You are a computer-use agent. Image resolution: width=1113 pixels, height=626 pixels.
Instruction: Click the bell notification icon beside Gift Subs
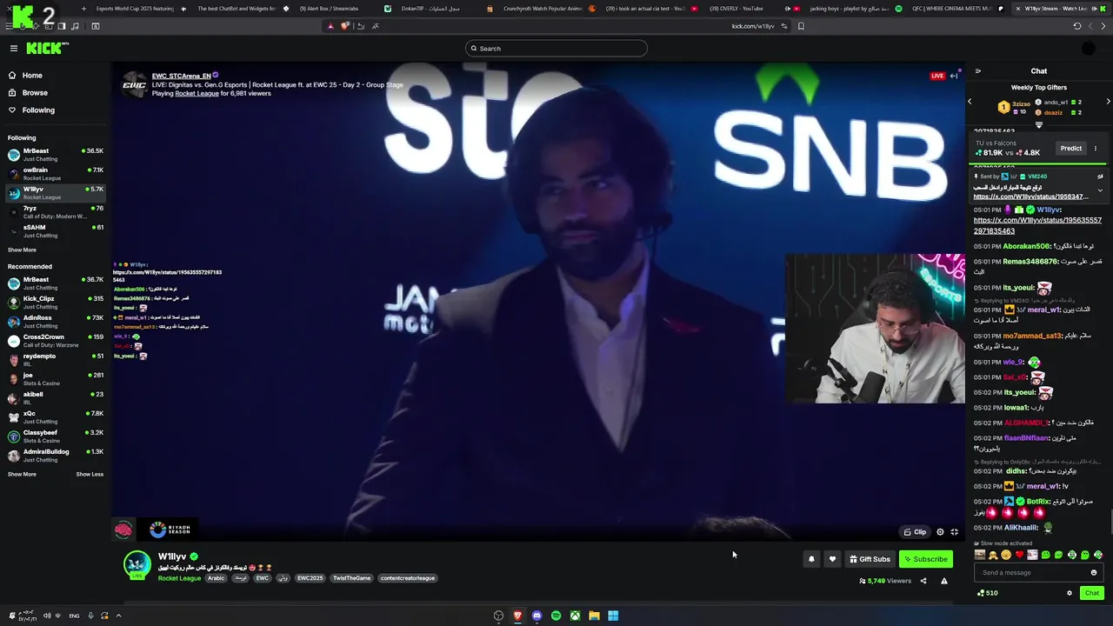811,559
